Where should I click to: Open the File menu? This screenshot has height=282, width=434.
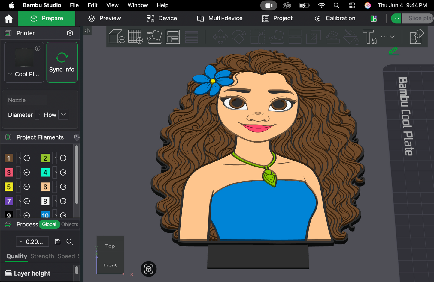click(74, 5)
